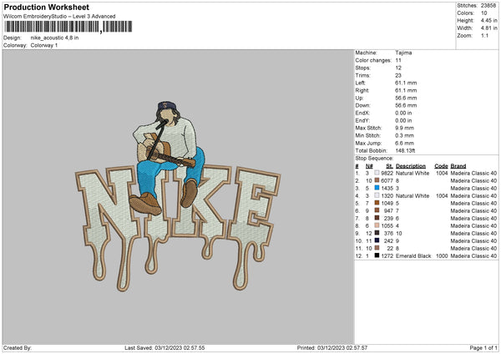Image resolution: width=501 pixels, height=354 pixels.
Task: Click the 'Page 1 of 1' footer text
Action: [483, 347]
